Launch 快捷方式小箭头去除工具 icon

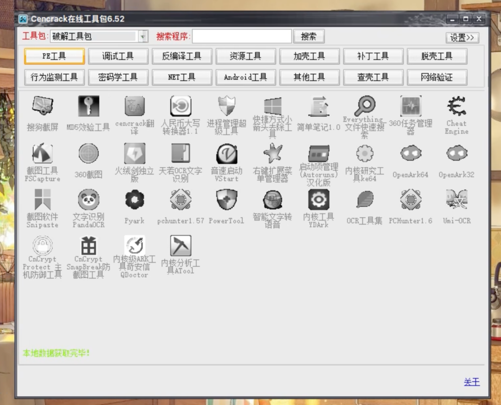click(x=273, y=106)
